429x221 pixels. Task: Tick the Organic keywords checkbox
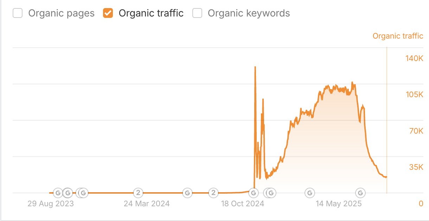(x=197, y=13)
